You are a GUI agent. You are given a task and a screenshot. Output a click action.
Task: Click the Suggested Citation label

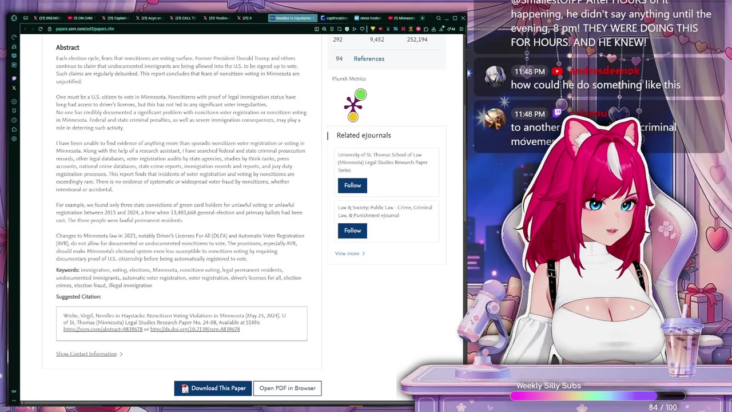pos(78,297)
